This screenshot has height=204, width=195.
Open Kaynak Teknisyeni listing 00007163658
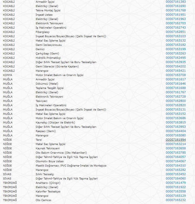[176, 148]
